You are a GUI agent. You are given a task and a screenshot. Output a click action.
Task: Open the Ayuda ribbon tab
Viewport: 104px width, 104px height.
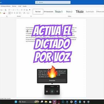tap(25, 6)
